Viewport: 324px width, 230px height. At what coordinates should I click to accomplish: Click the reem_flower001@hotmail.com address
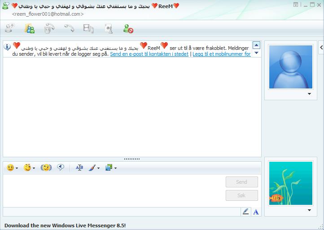click(48, 14)
